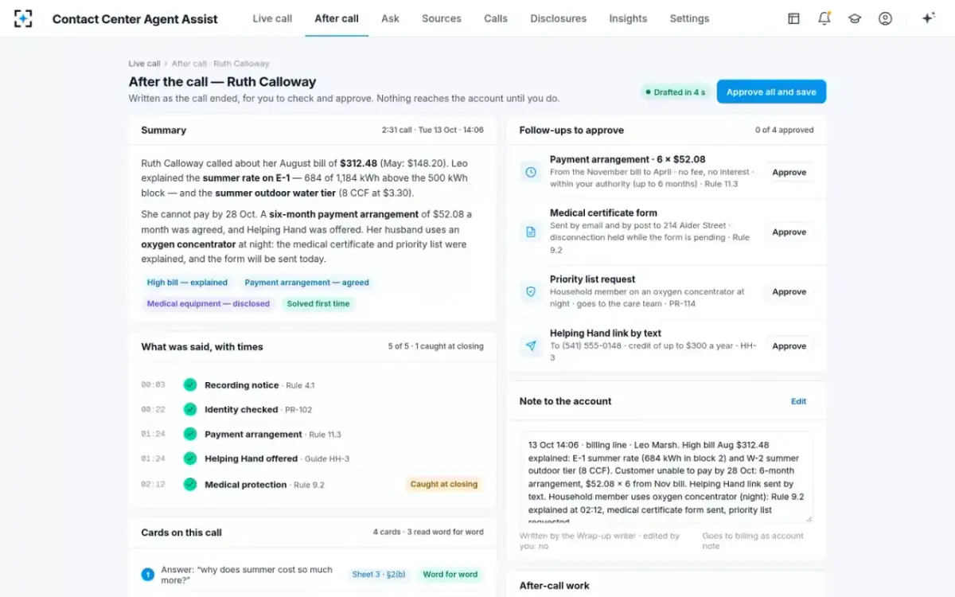The height and width of the screenshot is (597, 955).
Task: Approve the Payment arrangement follow-up
Action: click(x=789, y=172)
